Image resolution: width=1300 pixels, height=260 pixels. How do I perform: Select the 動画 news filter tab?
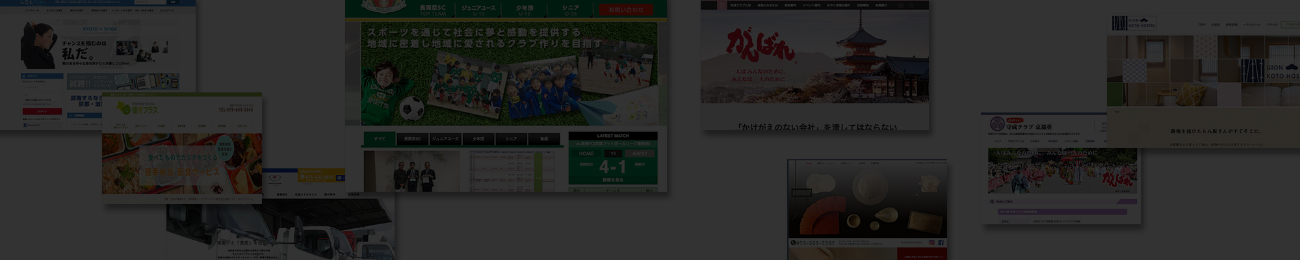click(x=544, y=139)
